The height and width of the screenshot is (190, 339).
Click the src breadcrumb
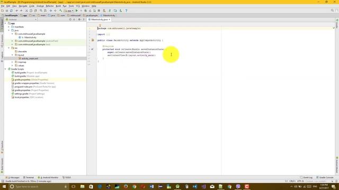tap(32, 15)
